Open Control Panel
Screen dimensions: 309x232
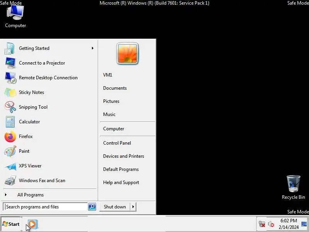coord(117,143)
